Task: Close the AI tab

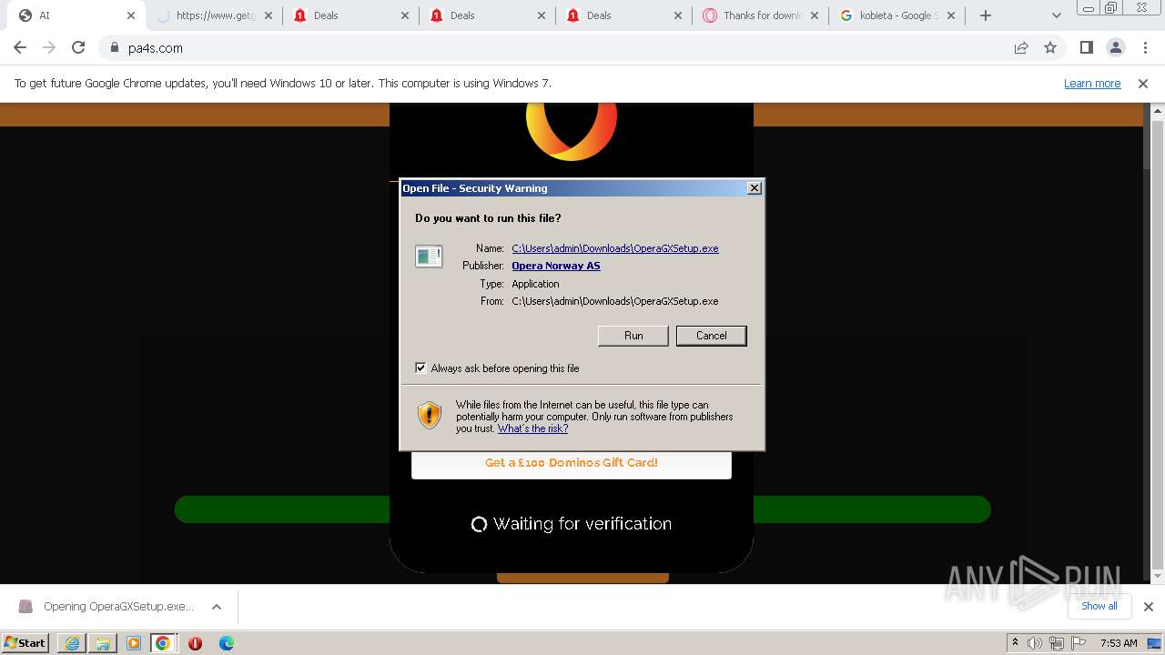Action: click(x=131, y=15)
